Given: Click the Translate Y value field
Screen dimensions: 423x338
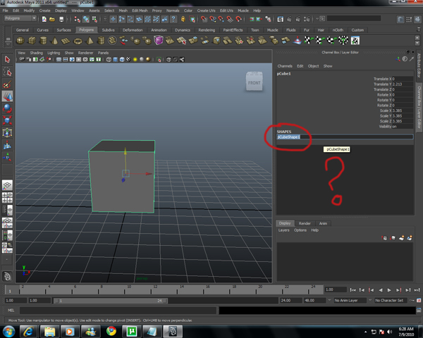Looking at the screenshot, I should pyautogui.click(x=403, y=84).
